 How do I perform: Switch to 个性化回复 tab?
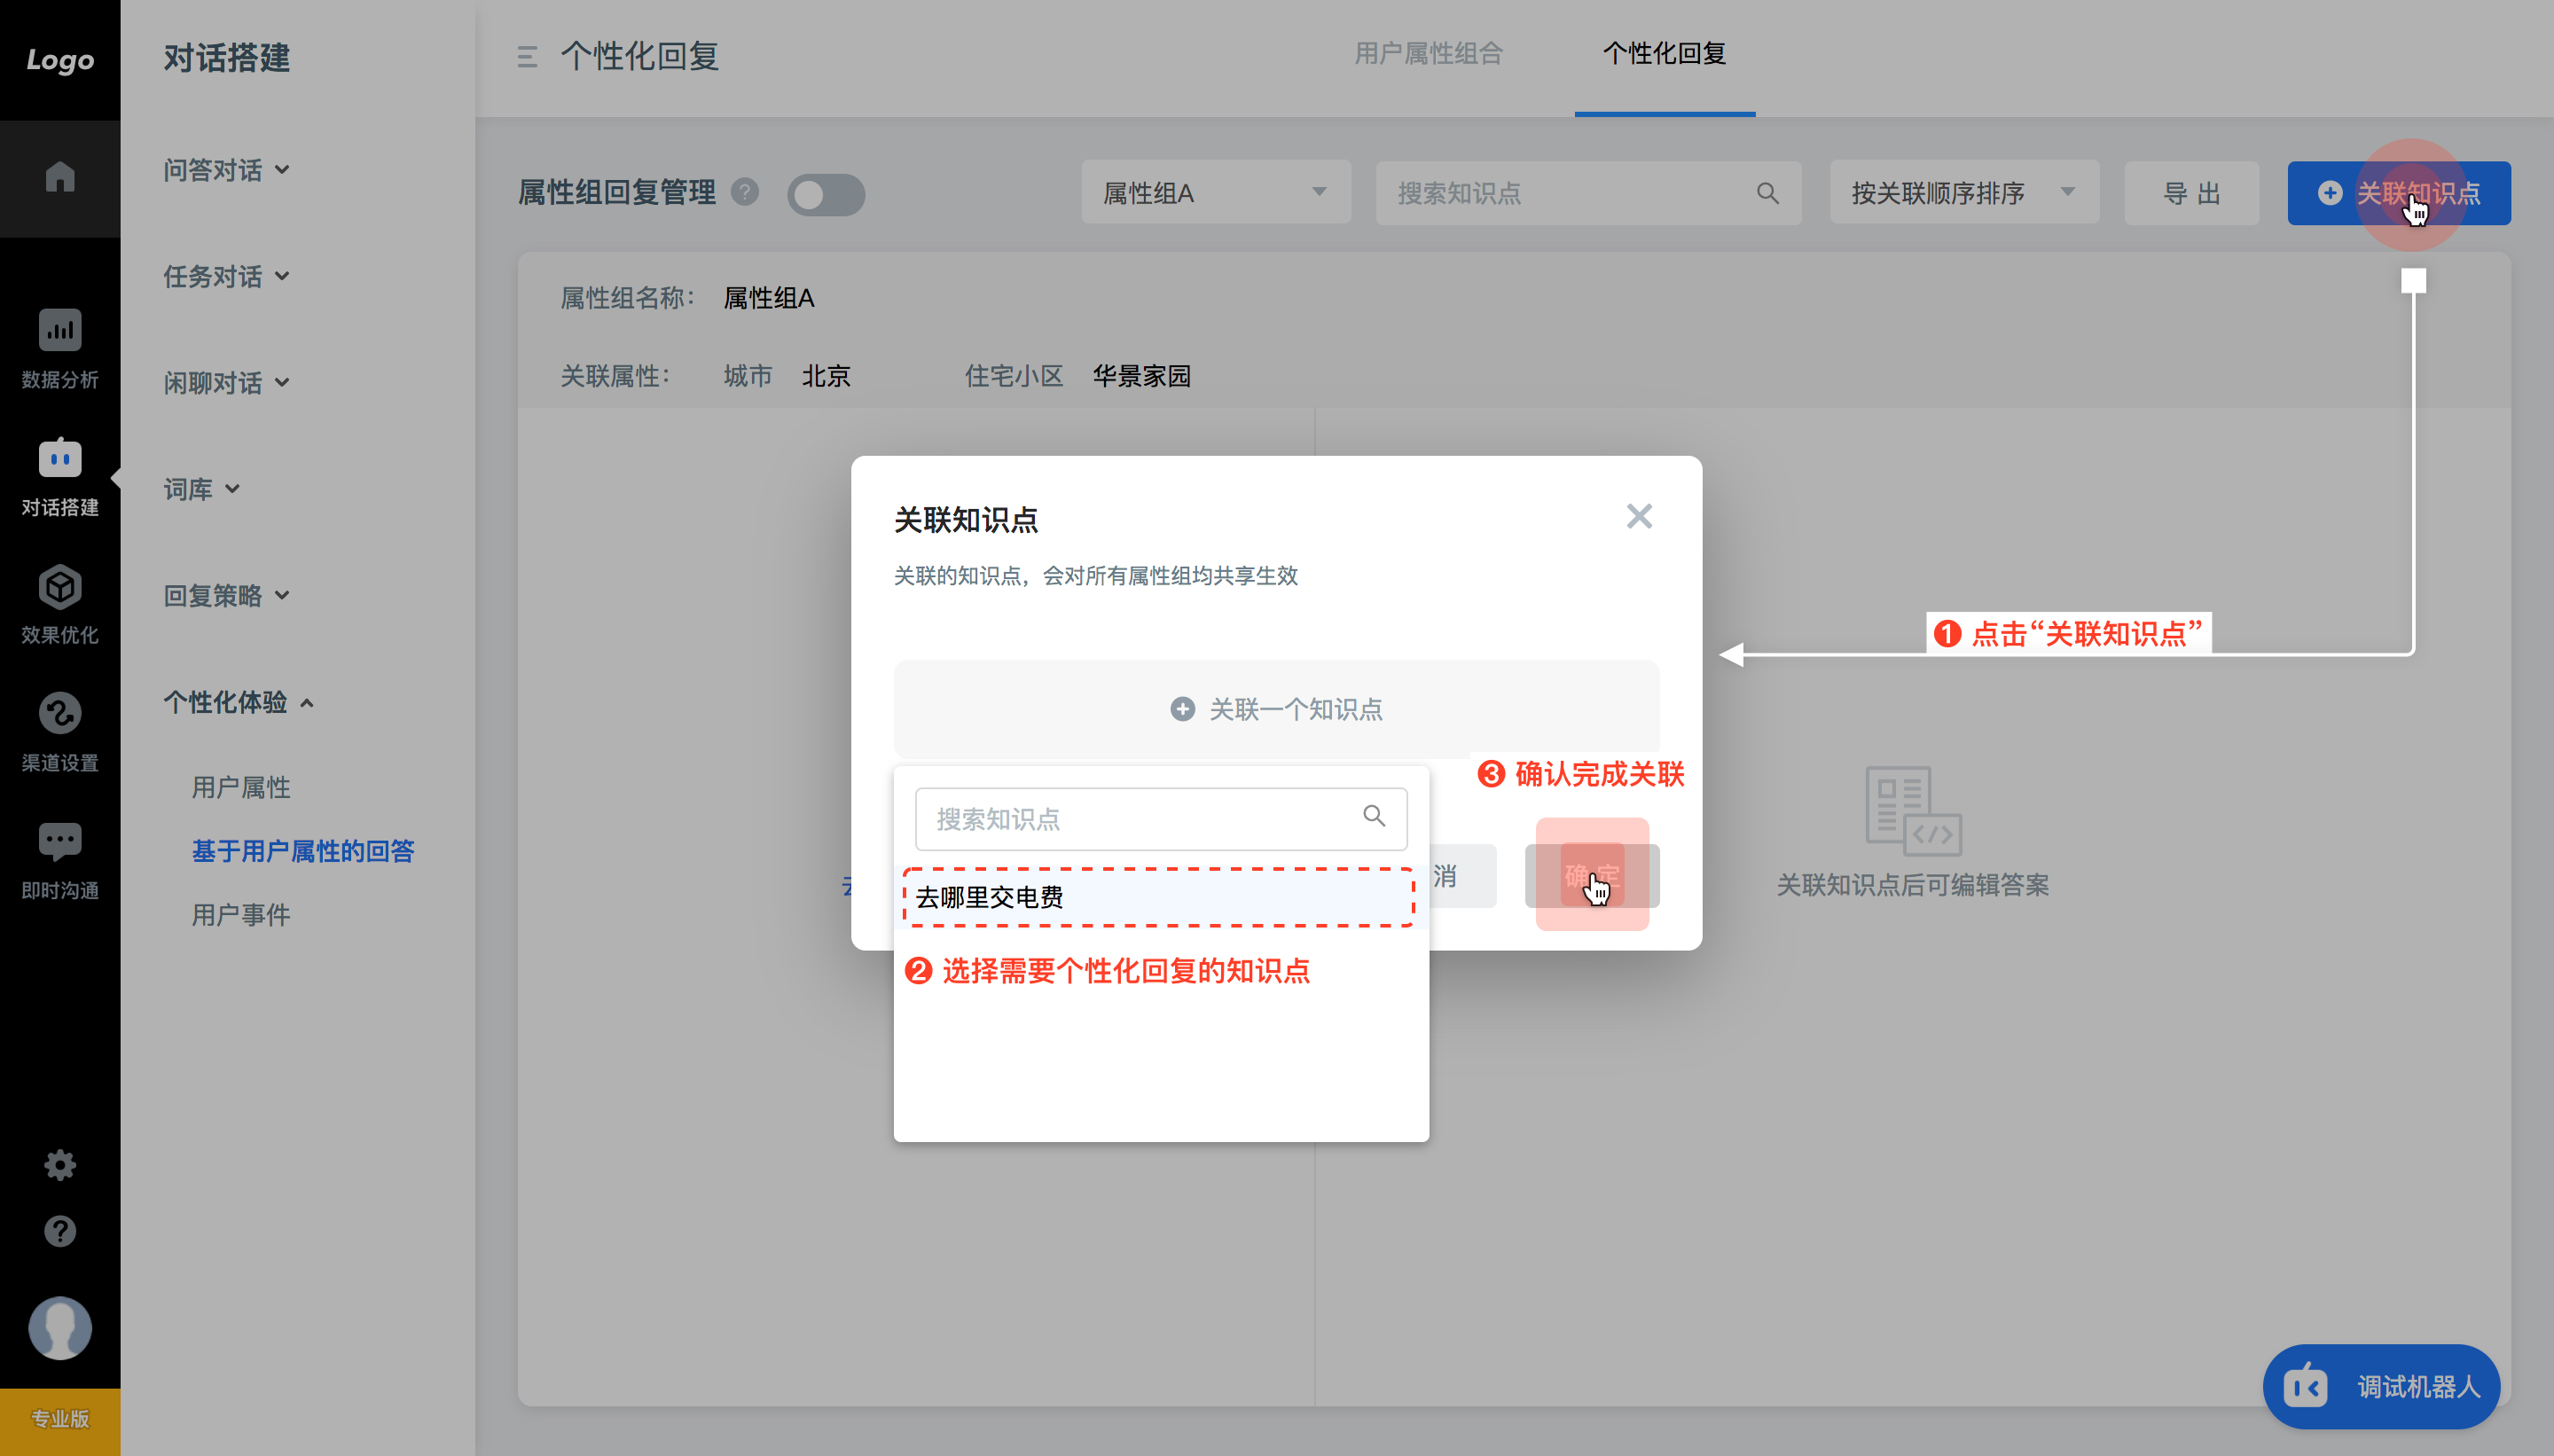[1664, 54]
